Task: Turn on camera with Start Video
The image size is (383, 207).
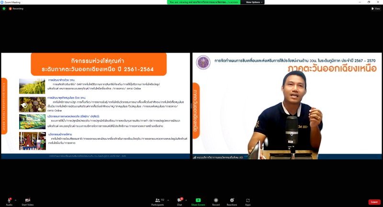Action: pos(27,201)
